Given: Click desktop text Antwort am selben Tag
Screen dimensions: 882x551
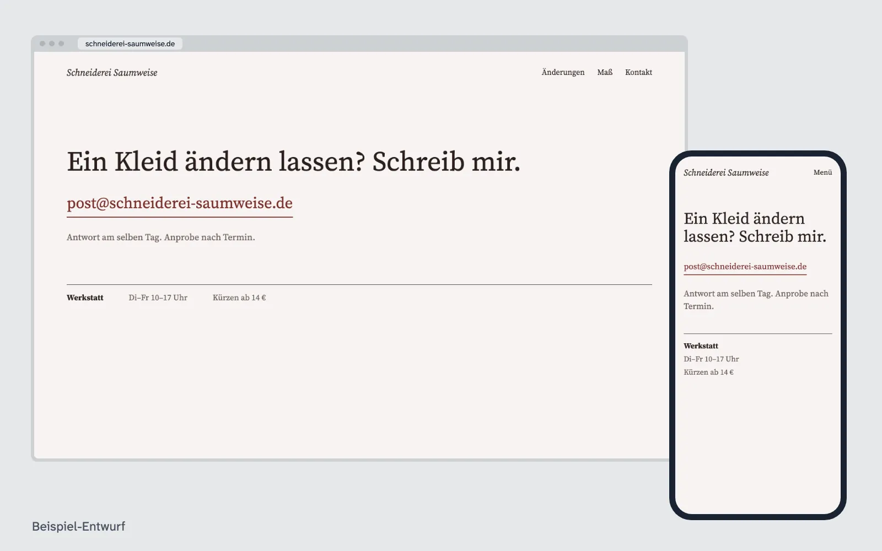Looking at the screenshot, I should (x=114, y=237).
